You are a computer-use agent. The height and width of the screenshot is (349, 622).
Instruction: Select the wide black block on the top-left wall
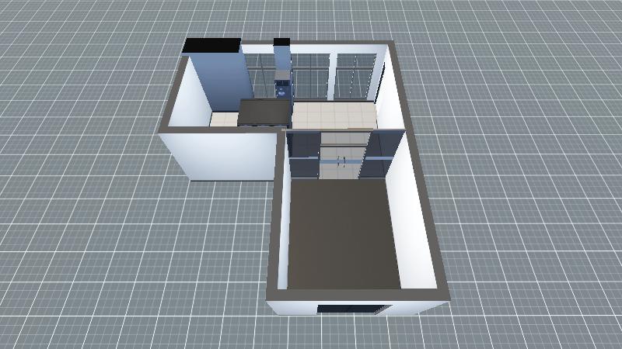tap(211, 47)
